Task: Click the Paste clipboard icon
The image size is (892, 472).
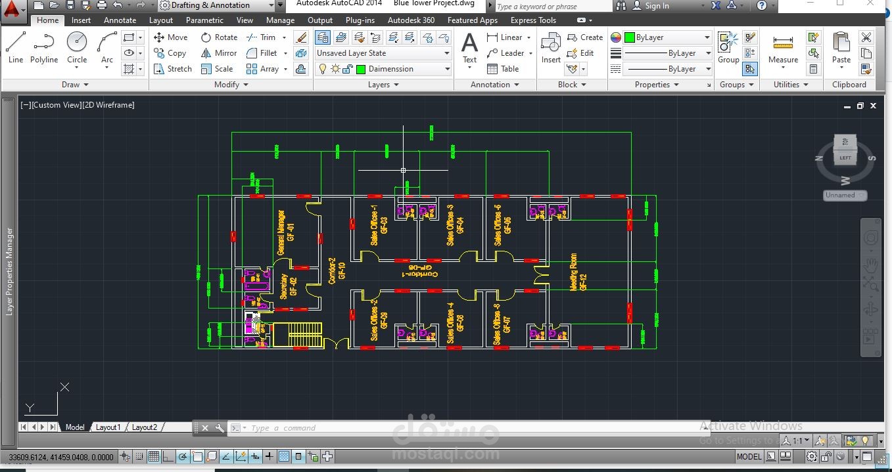Action: 841,49
